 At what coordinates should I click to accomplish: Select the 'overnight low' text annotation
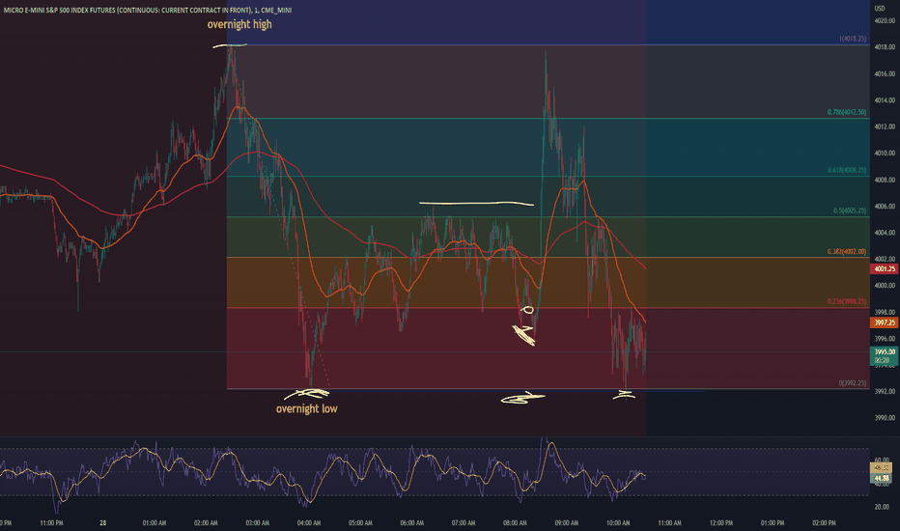(306, 408)
